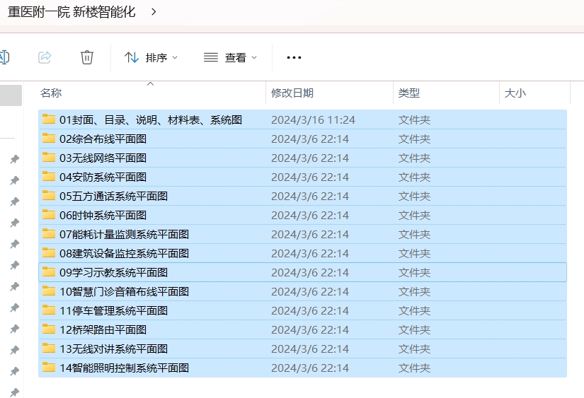Select the 09学习示教系统平面图 folder
Screen dimensions: 584x398
point(113,272)
